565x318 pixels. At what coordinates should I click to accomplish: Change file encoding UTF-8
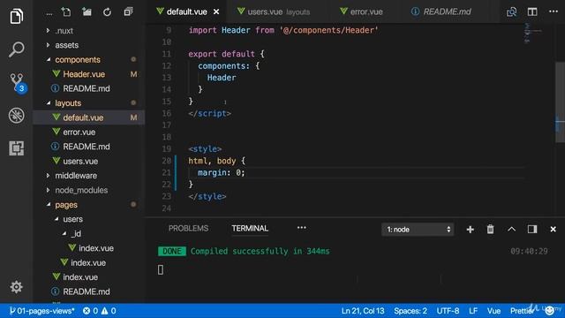448,311
